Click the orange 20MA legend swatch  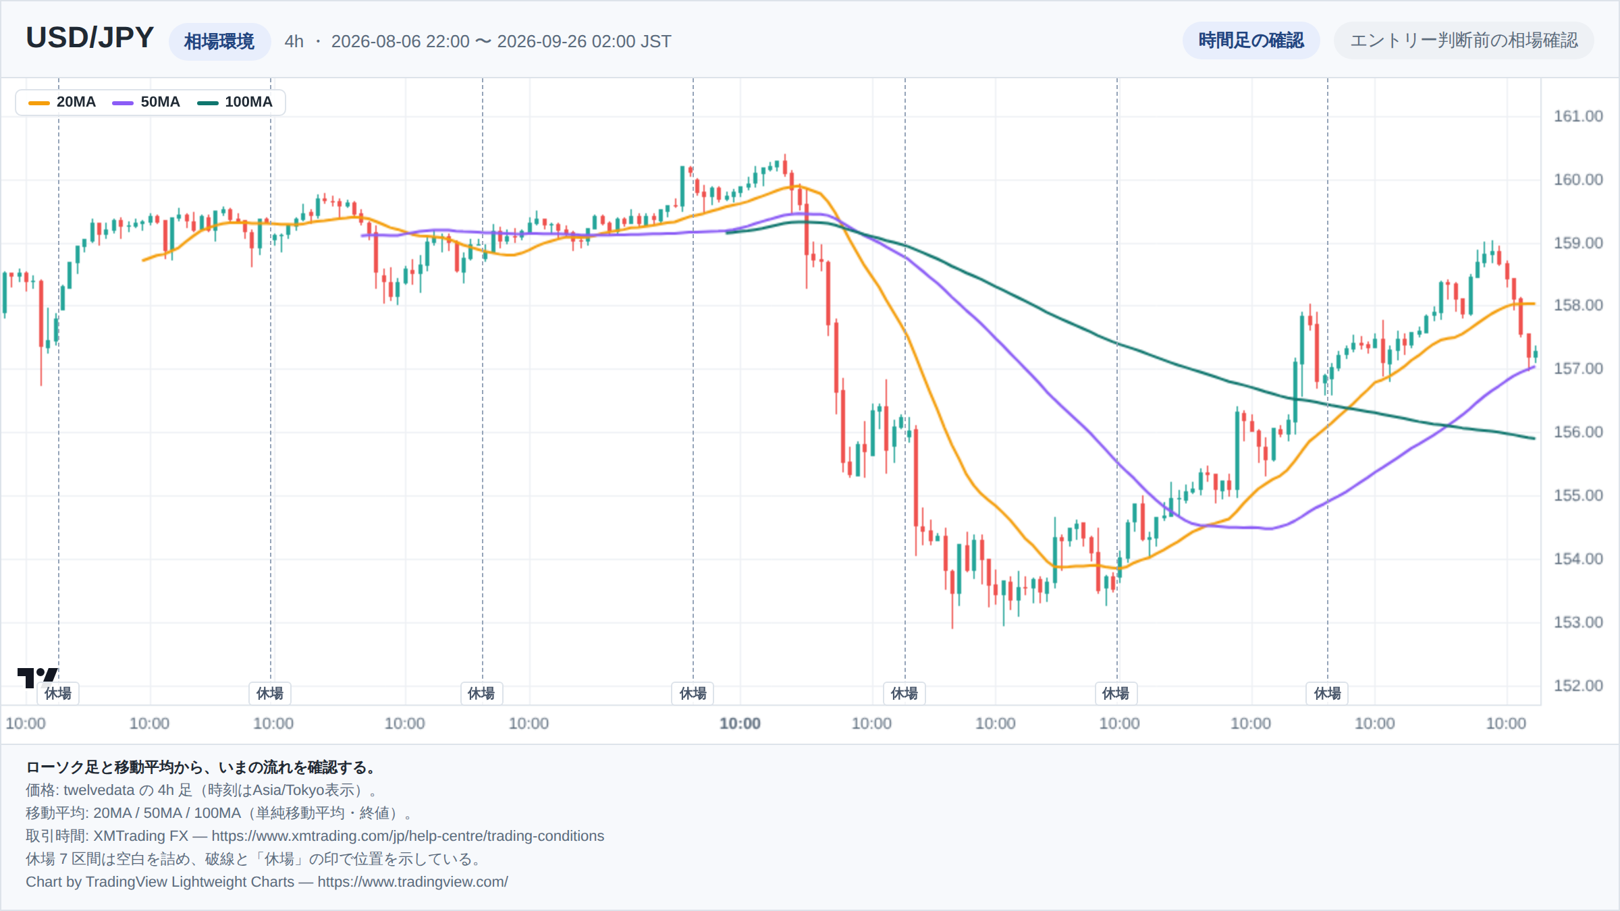pyautogui.click(x=39, y=103)
